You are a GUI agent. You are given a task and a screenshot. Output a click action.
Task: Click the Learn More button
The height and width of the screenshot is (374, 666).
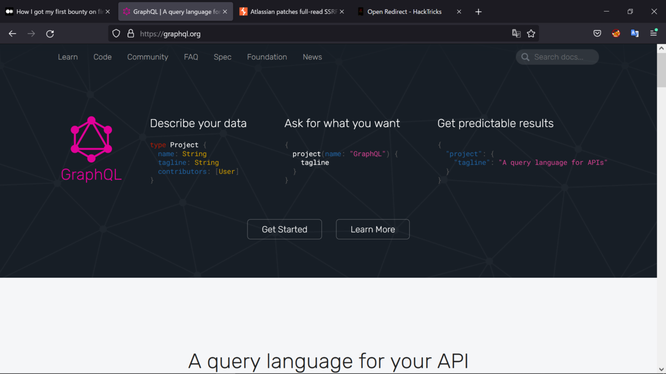point(373,229)
